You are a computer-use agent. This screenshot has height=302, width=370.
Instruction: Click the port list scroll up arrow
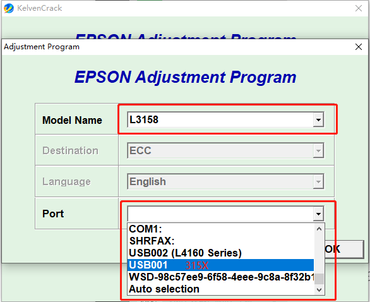[x=319, y=229]
